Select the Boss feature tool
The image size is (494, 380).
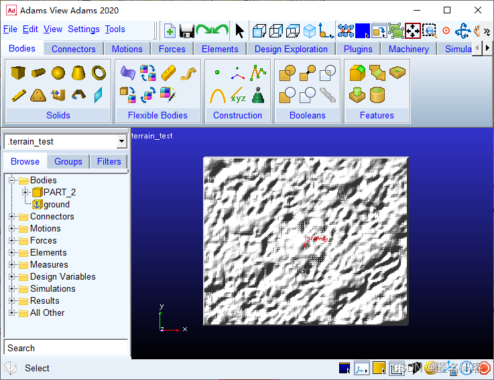357,95
